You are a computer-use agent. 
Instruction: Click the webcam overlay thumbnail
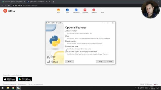[150, 9]
